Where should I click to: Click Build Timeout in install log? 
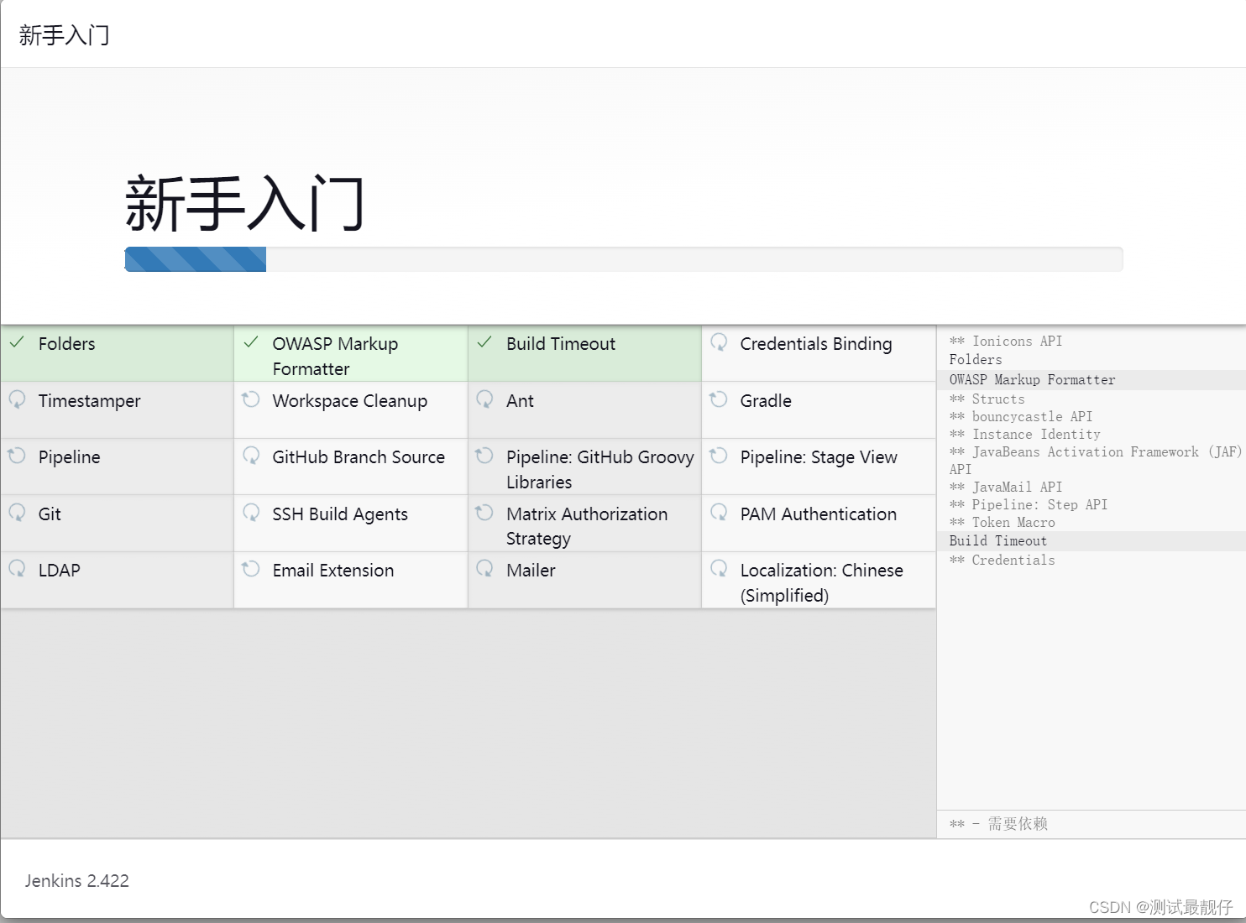(x=998, y=541)
